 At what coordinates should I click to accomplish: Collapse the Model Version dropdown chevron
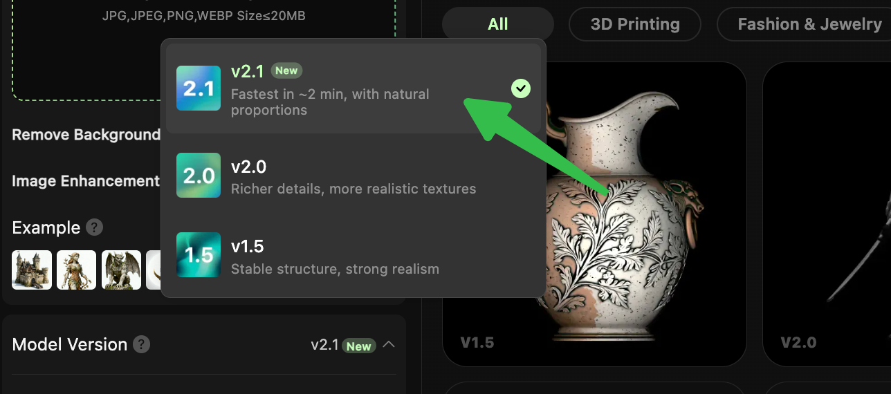click(x=389, y=344)
